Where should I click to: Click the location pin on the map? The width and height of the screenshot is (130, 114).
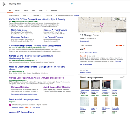pyautogui.click(x=102, y=25)
